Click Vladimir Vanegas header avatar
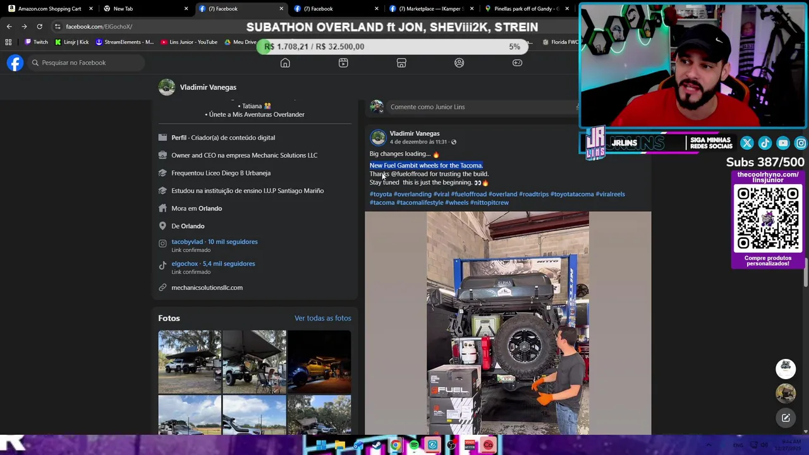The width and height of the screenshot is (809, 455). (167, 87)
